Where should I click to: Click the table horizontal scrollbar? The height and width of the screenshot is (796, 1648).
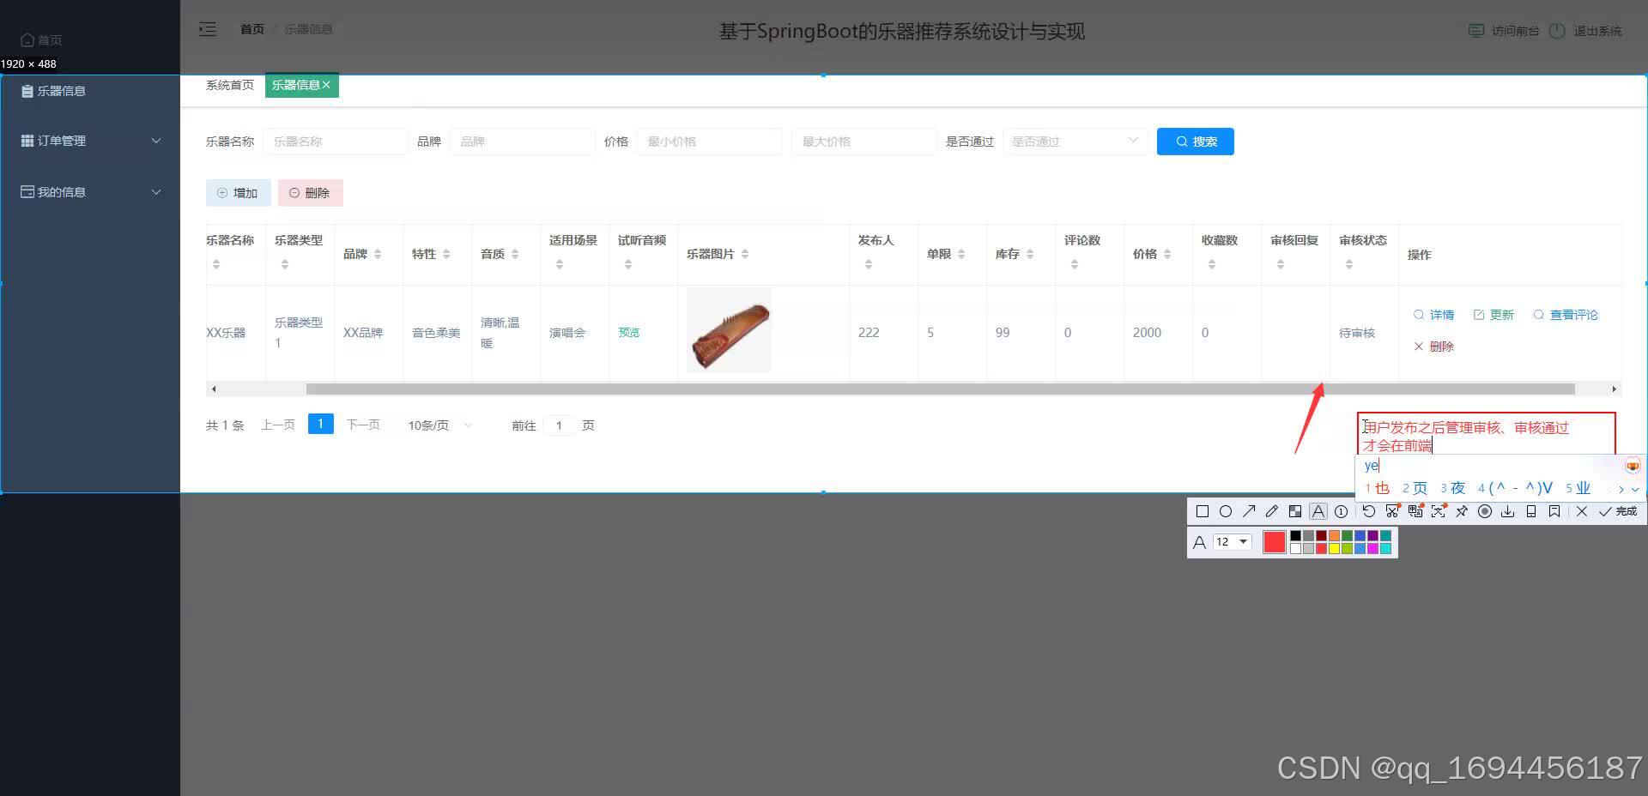tap(940, 389)
